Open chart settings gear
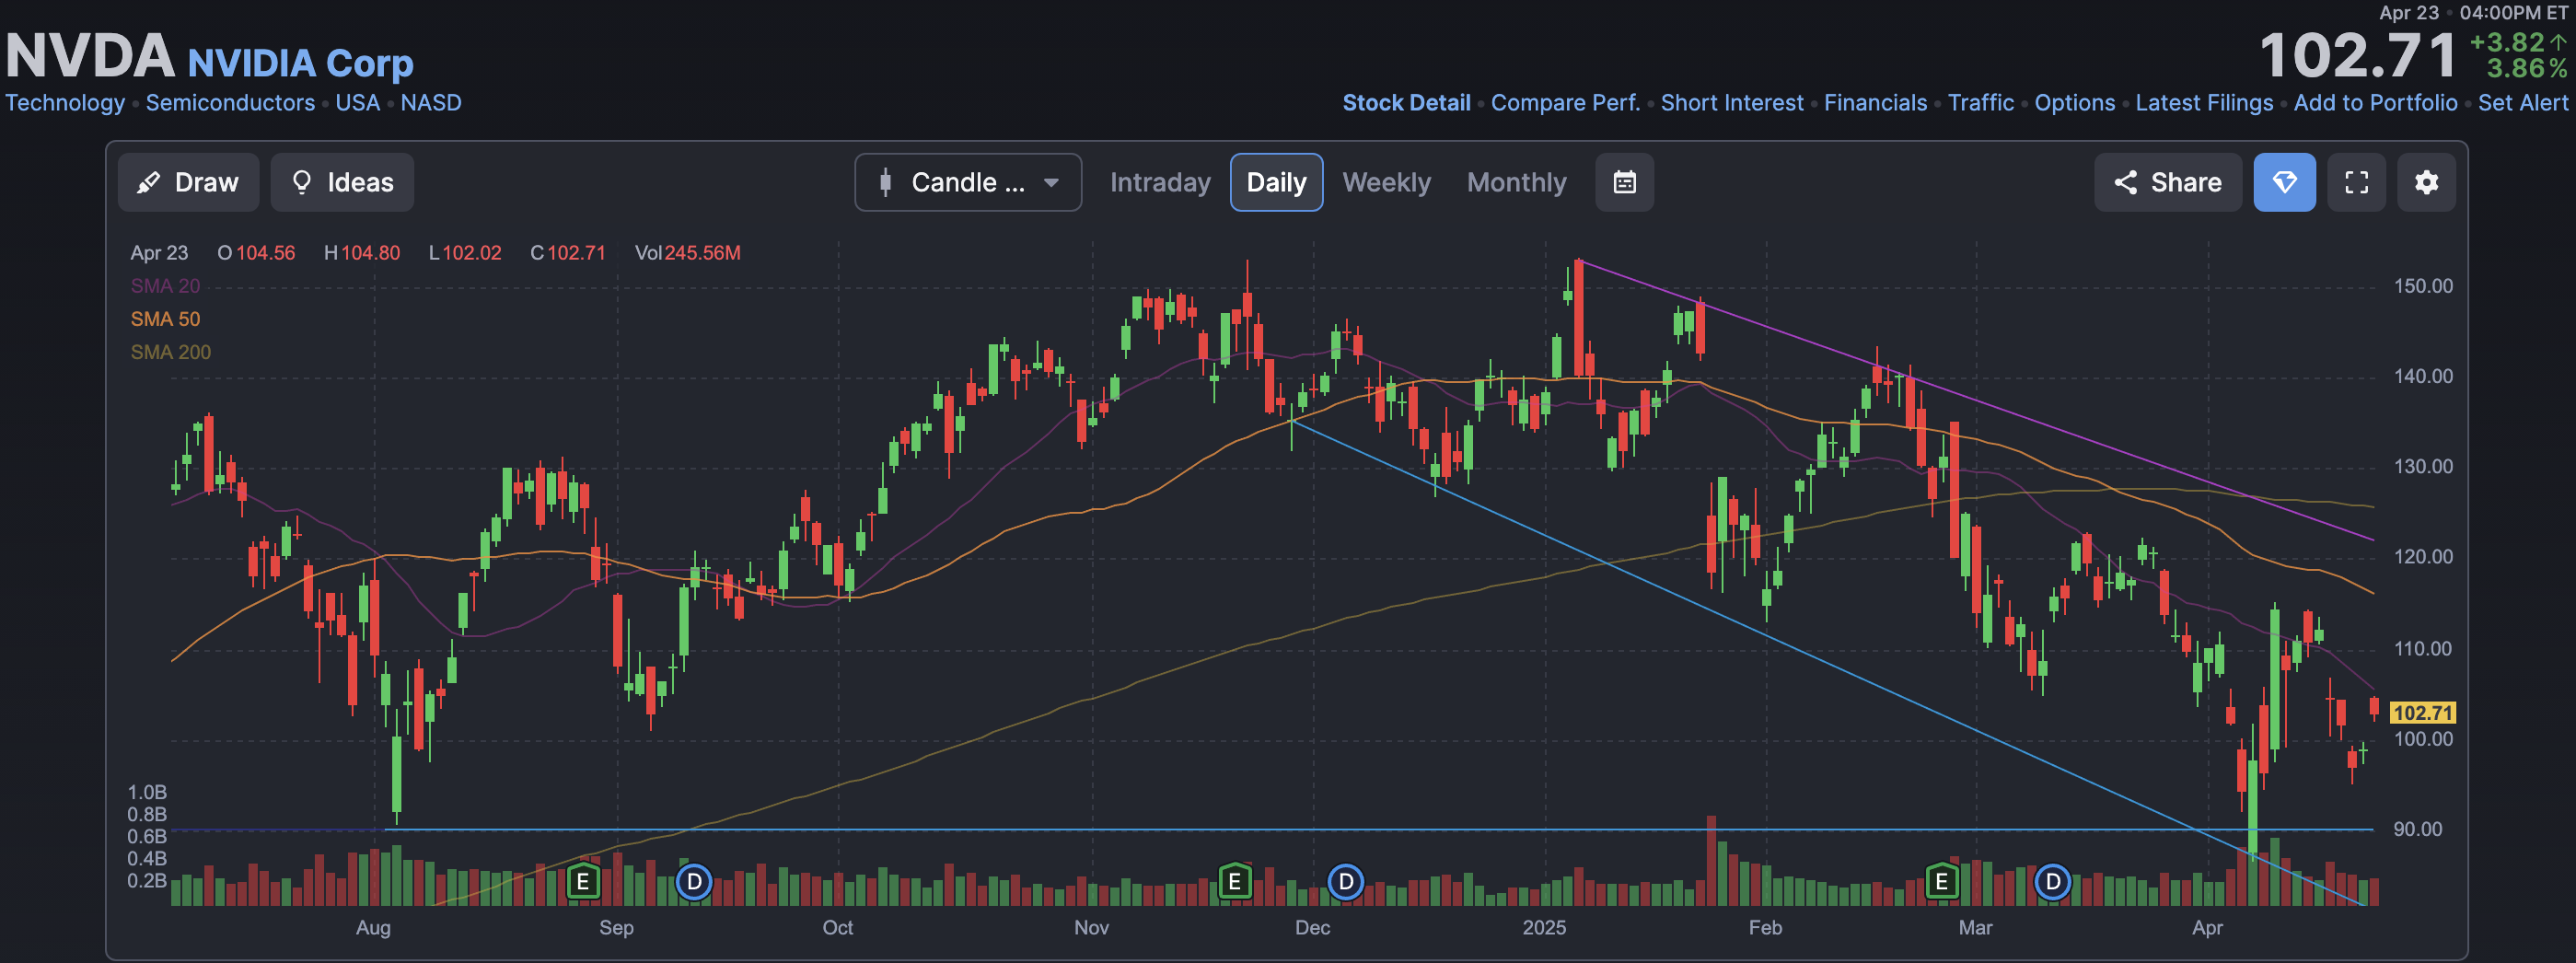 (2426, 182)
